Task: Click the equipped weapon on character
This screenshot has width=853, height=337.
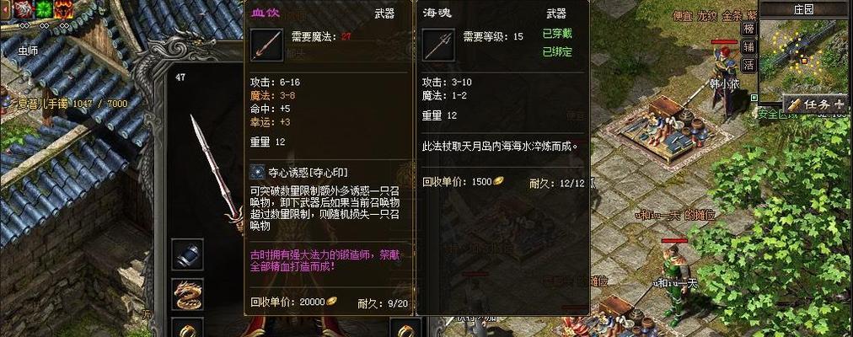Action: tap(217, 173)
